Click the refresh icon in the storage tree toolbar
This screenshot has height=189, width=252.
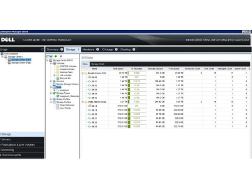(47, 56)
